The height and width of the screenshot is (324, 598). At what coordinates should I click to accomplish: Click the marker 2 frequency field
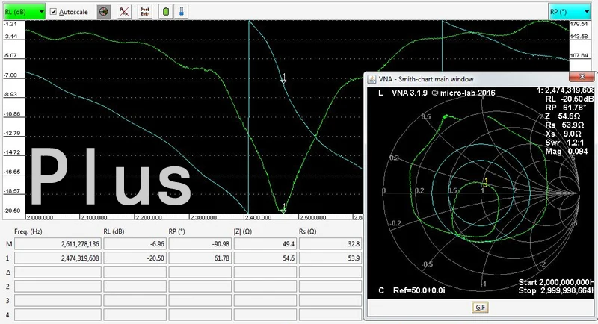coord(58,287)
